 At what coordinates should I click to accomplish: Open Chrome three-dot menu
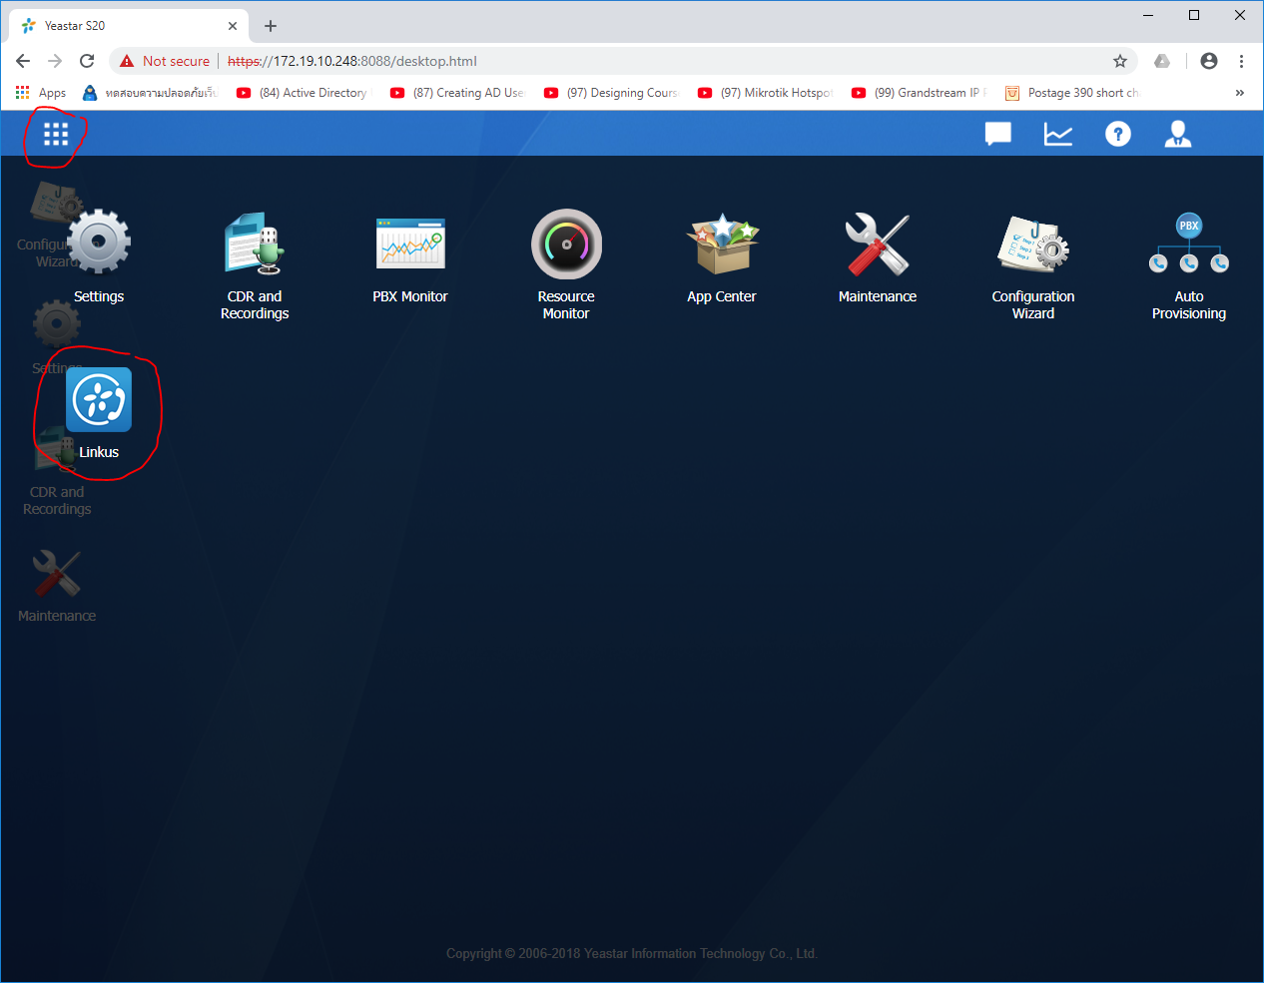(1241, 61)
